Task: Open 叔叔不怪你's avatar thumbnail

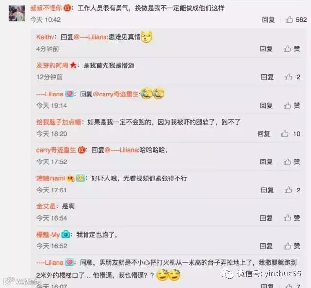Action: (x=17, y=13)
